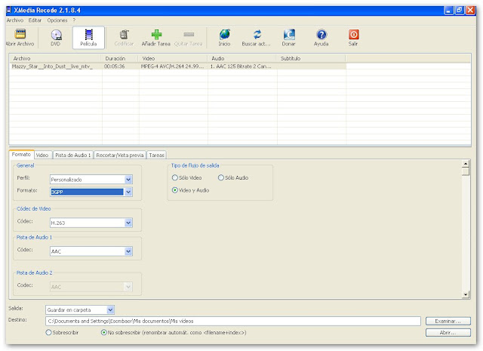Open the ? help menu
Screen dimensions: 483x351
(74, 20)
